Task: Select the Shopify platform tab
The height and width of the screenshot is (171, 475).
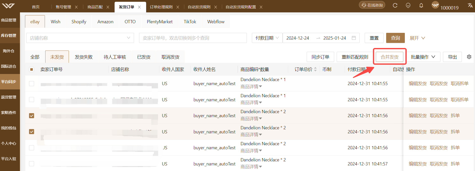Action: click(x=79, y=21)
